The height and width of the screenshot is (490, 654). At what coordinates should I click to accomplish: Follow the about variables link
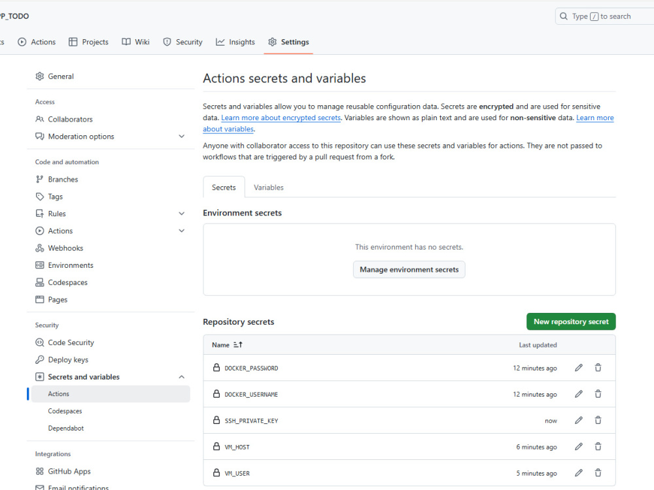pyautogui.click(x=228, y=129)
